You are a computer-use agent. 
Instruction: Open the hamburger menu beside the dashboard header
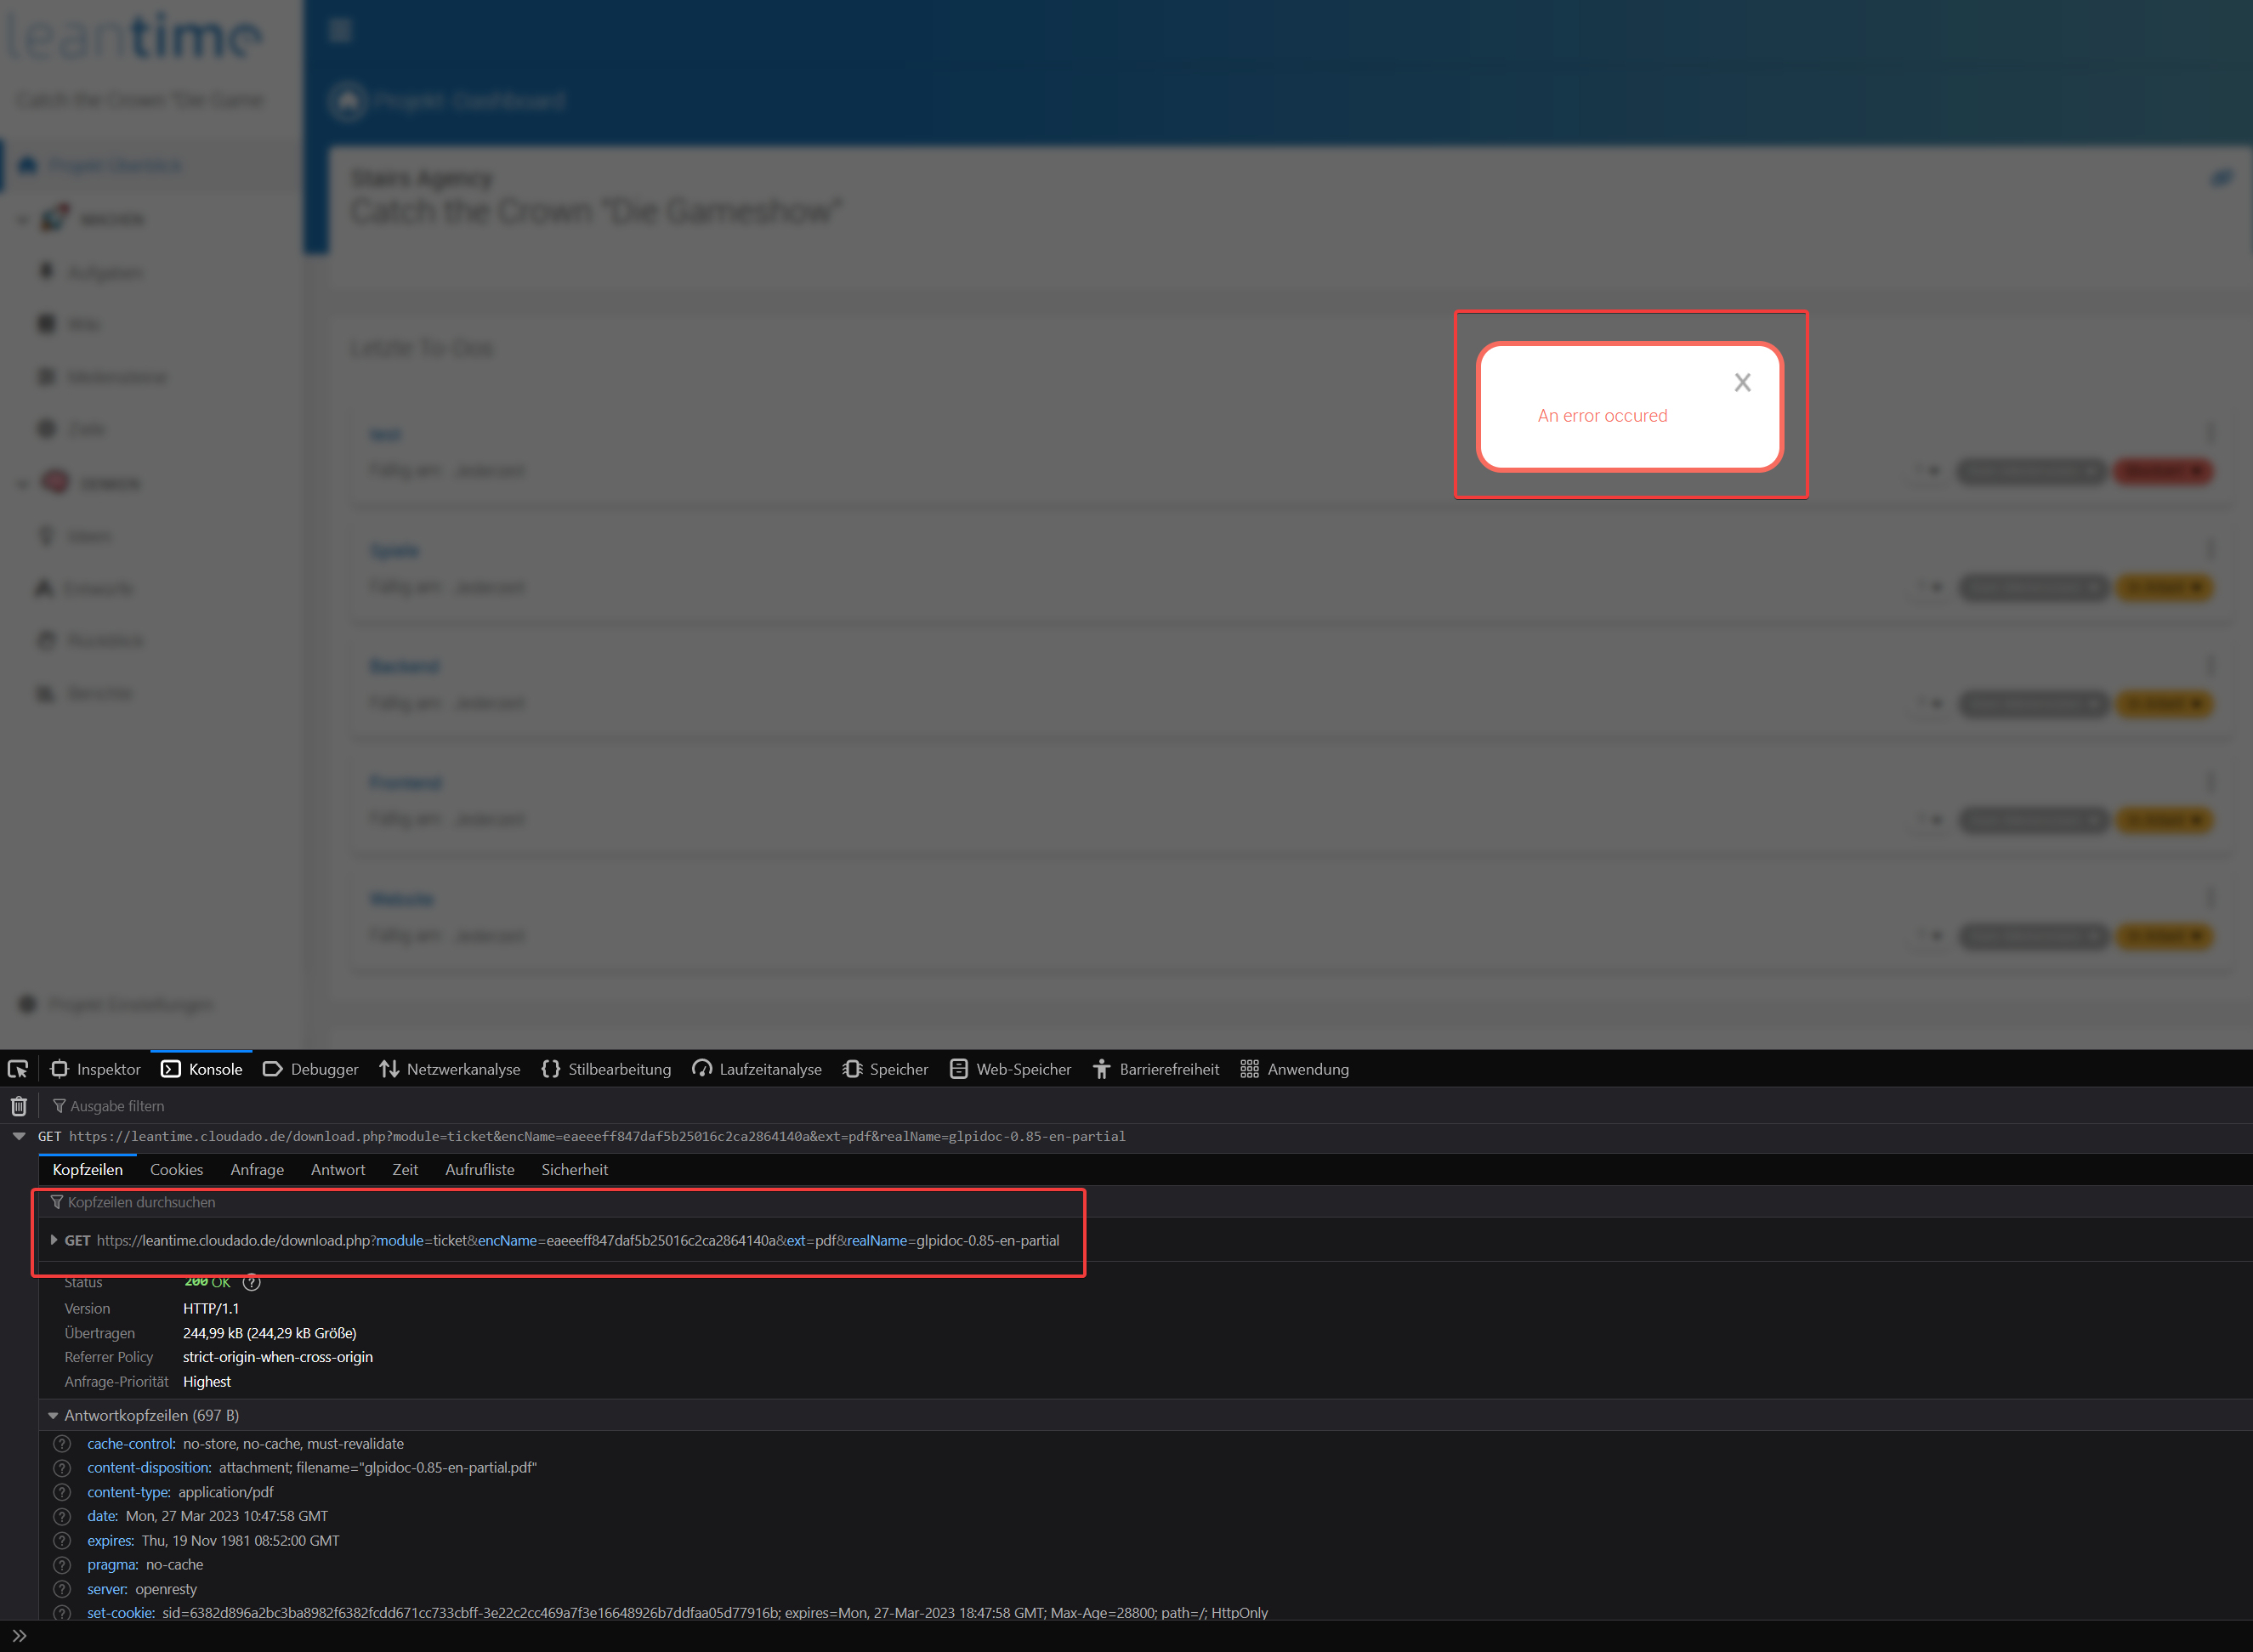(340, 30)
